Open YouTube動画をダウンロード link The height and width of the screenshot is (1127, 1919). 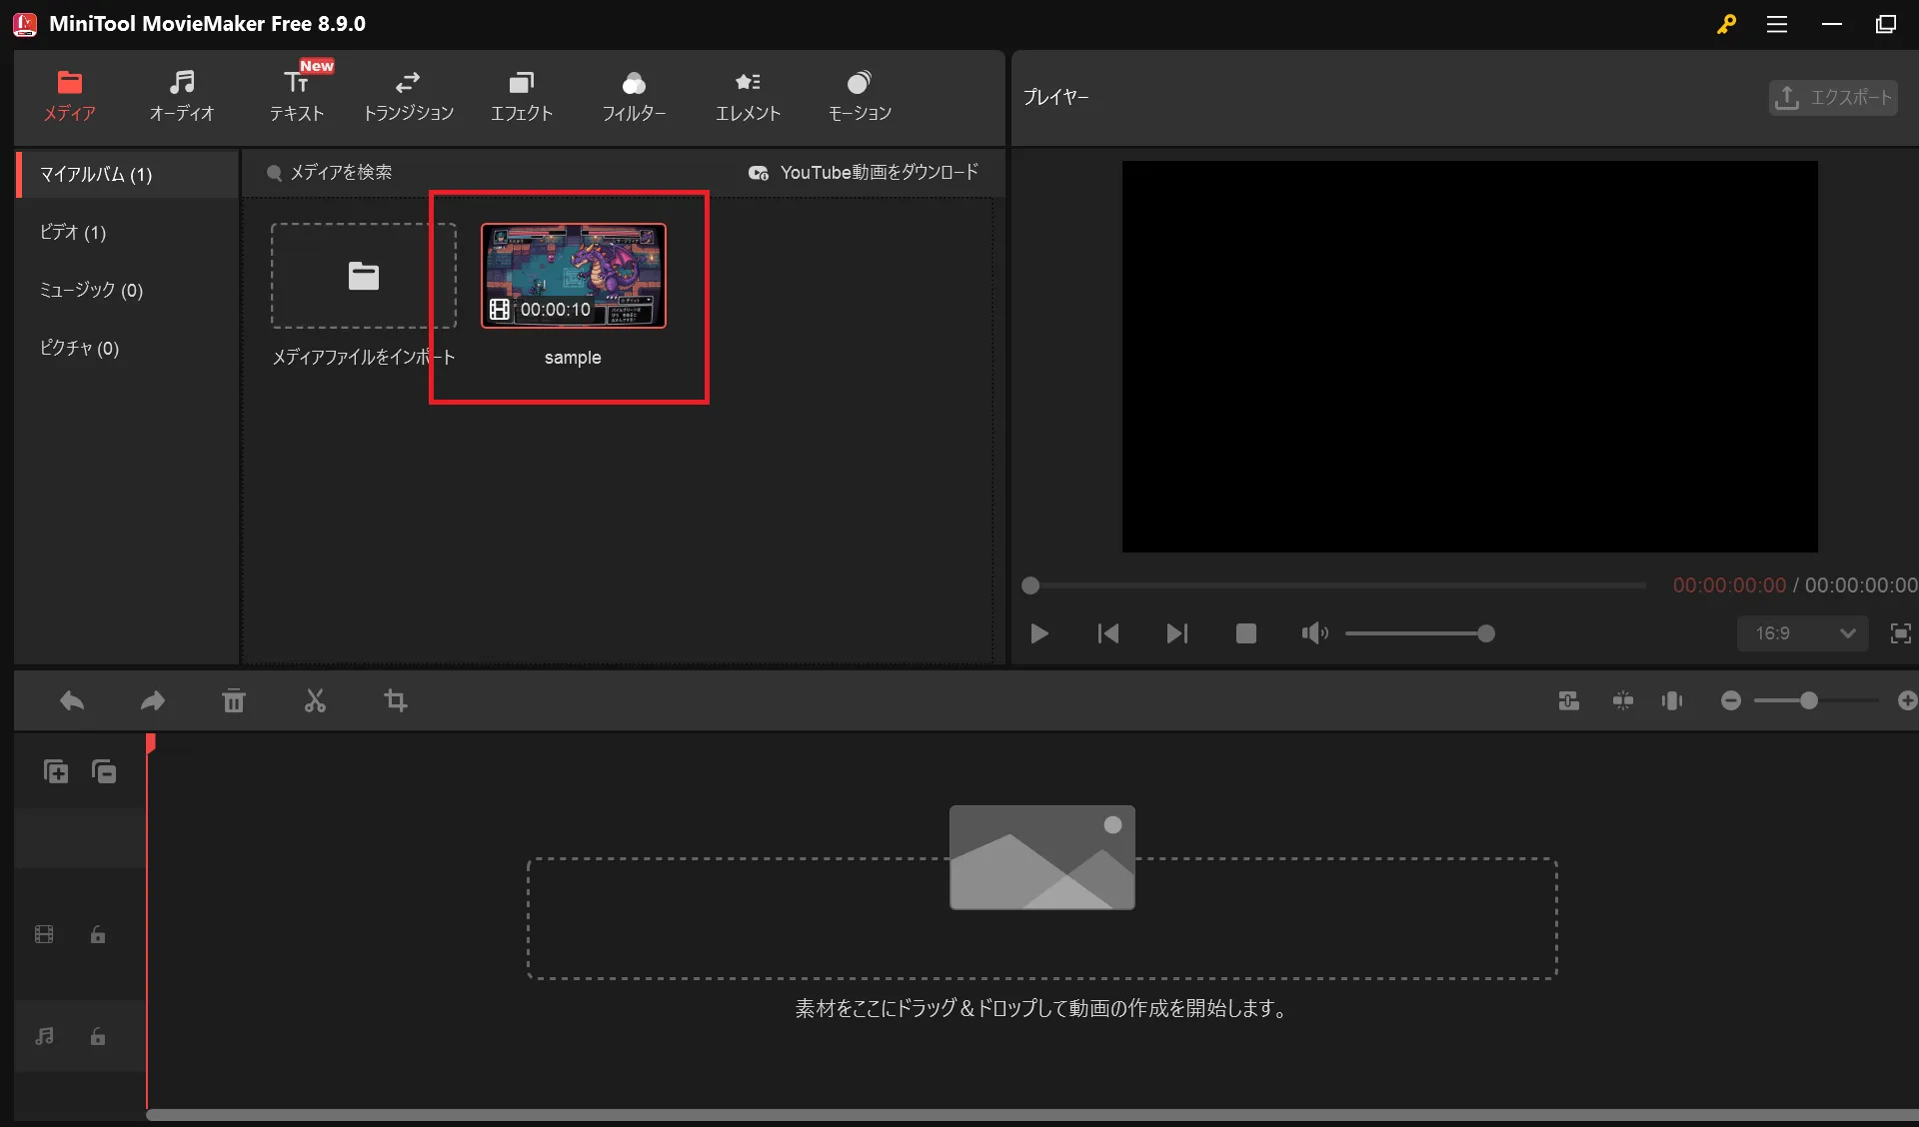(x=864, y=173)
